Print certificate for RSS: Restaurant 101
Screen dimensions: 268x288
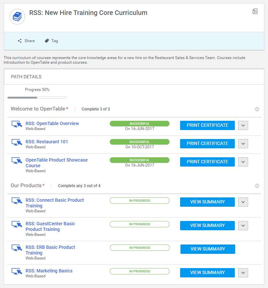(x=207, y=144)
